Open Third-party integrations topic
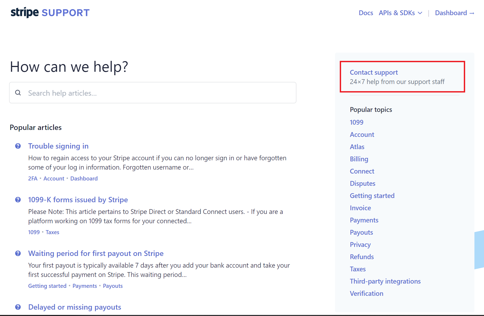 coord(385,281)
